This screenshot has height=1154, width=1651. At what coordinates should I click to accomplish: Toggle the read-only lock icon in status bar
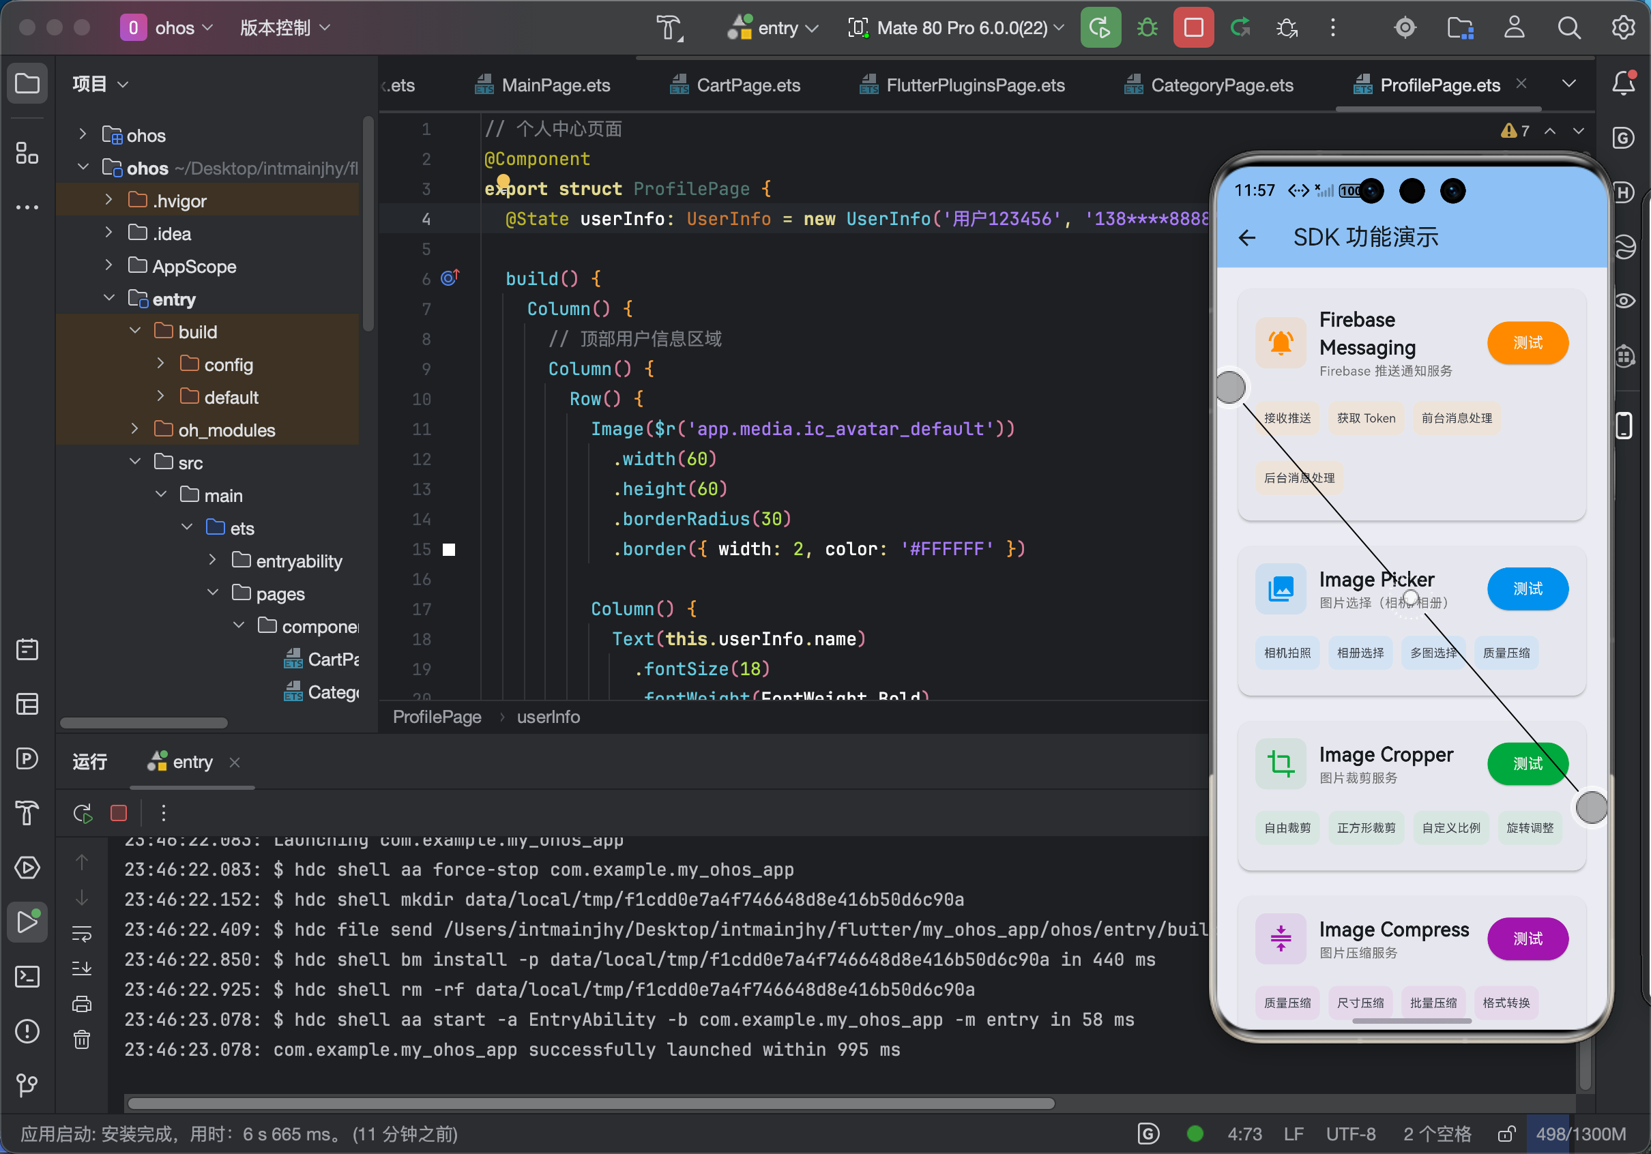pos(1506,1134)
